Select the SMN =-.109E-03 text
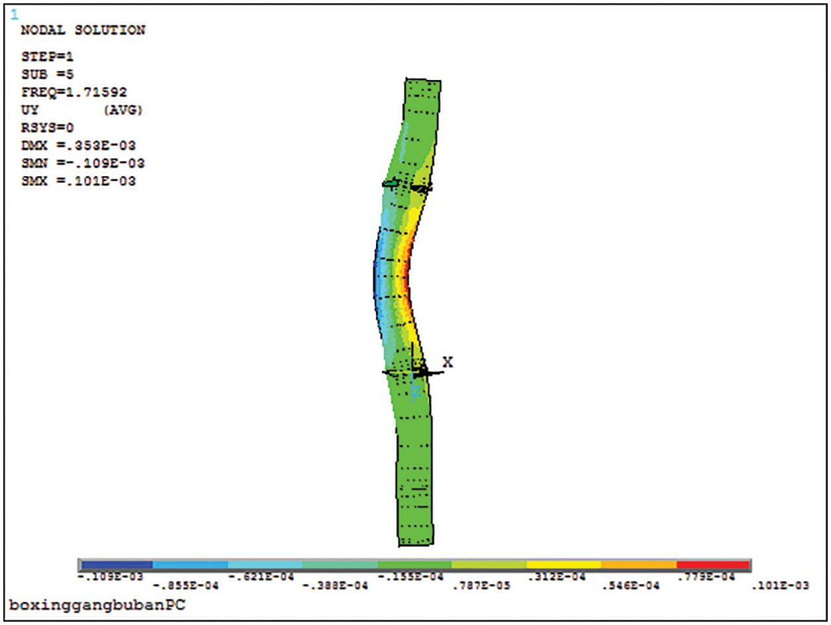831x625 pixels. pyautogui.click(x=83, y=164)
